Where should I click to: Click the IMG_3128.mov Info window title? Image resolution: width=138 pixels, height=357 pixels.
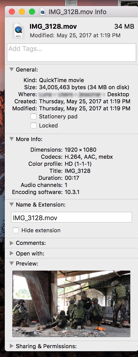(78, 12)
